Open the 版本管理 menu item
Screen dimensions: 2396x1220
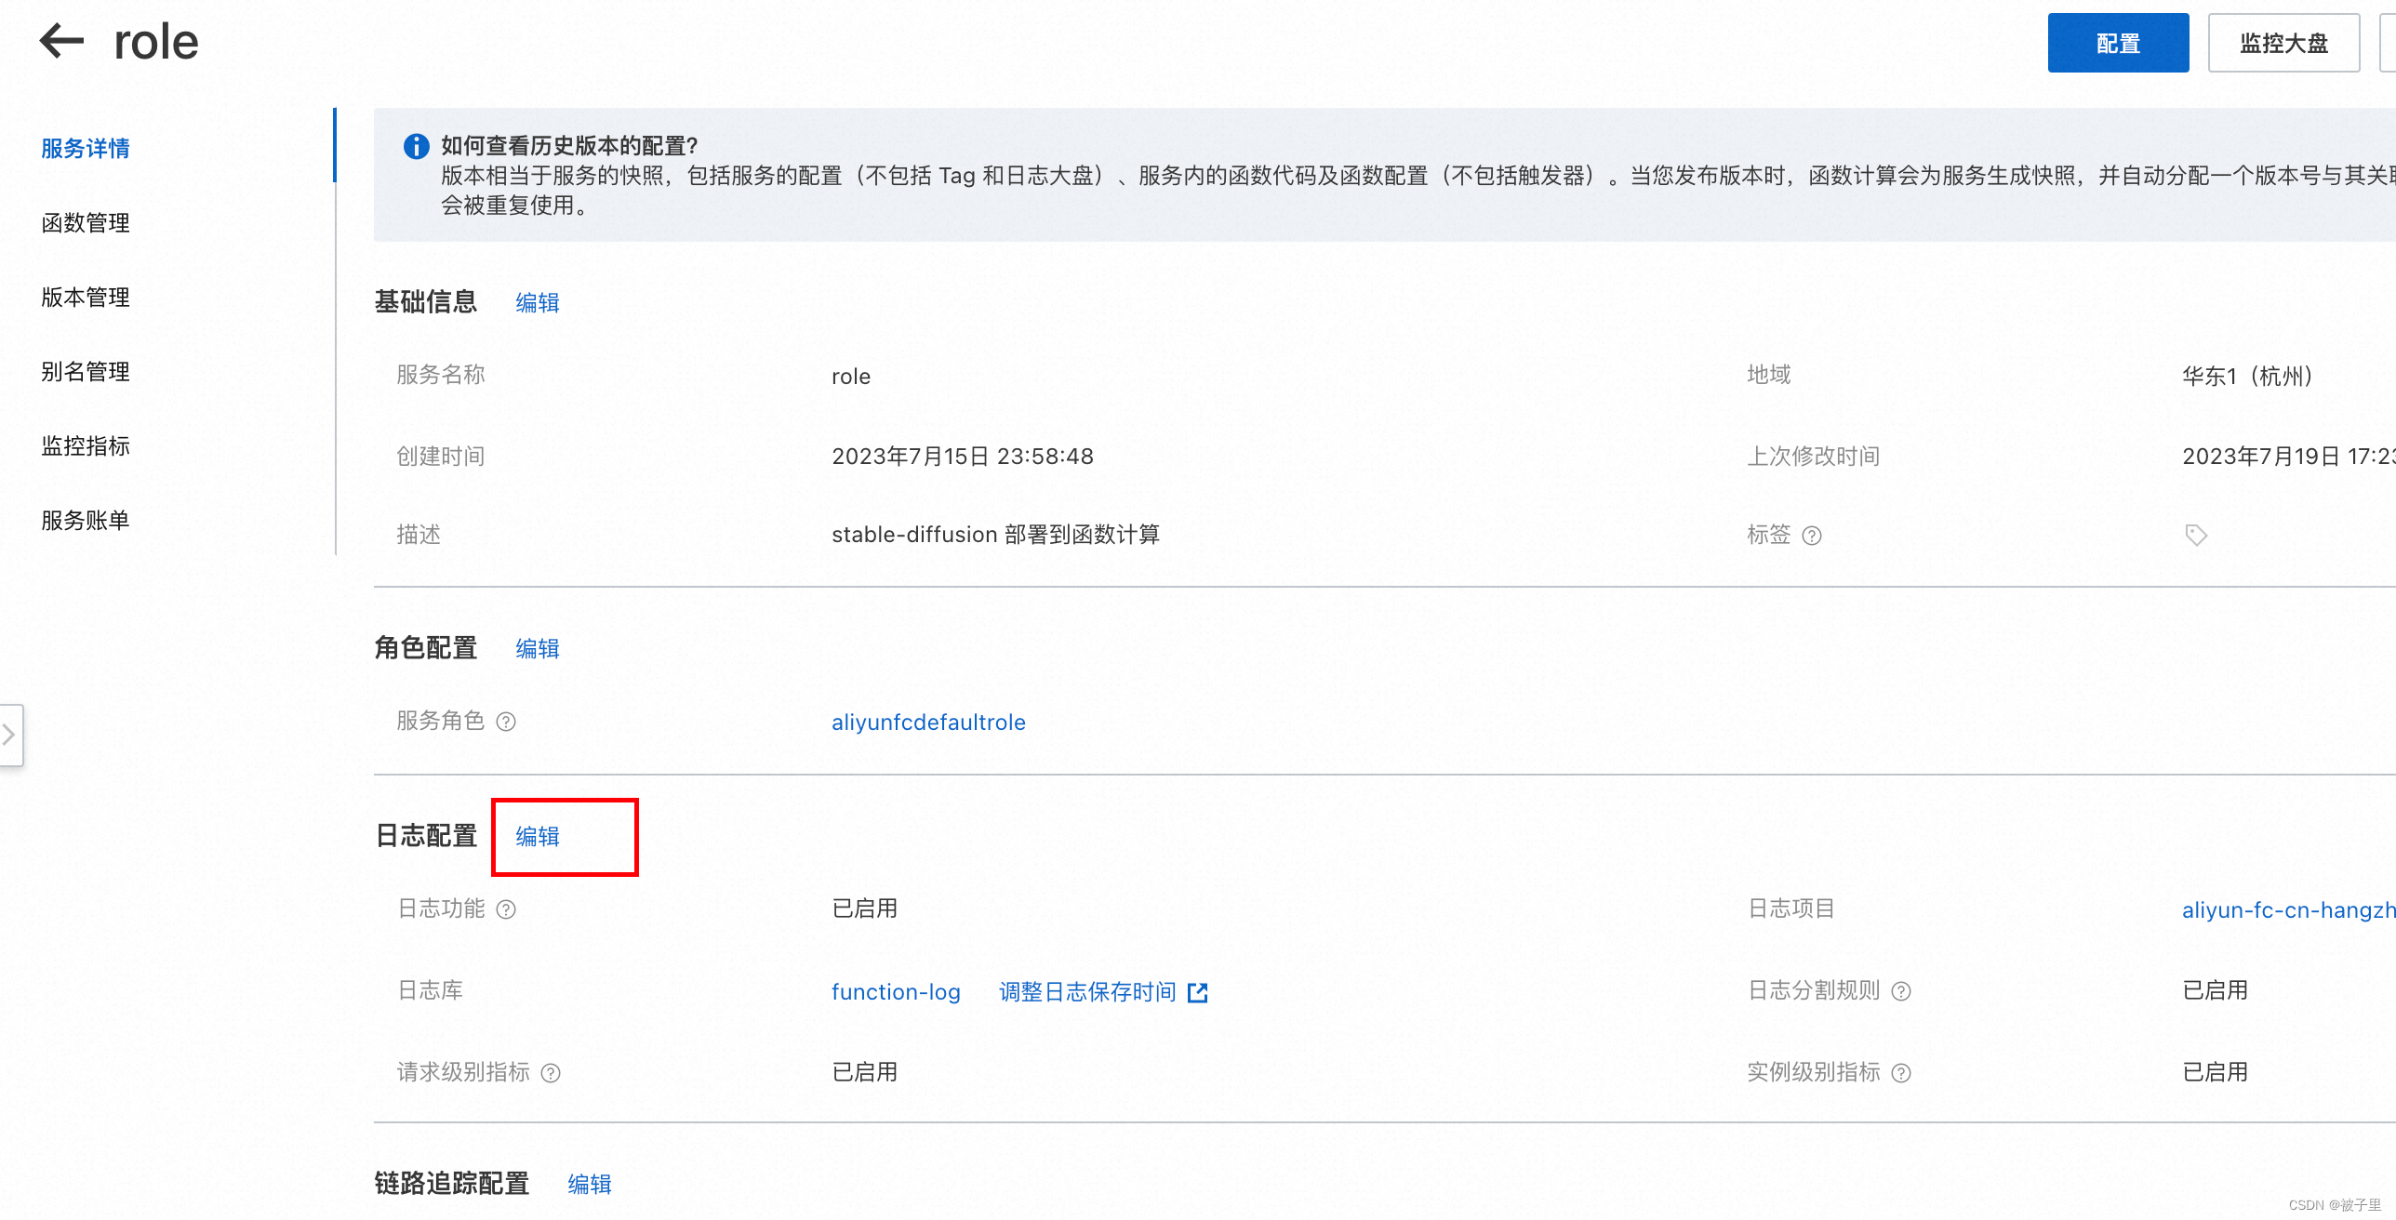point(86,297)
